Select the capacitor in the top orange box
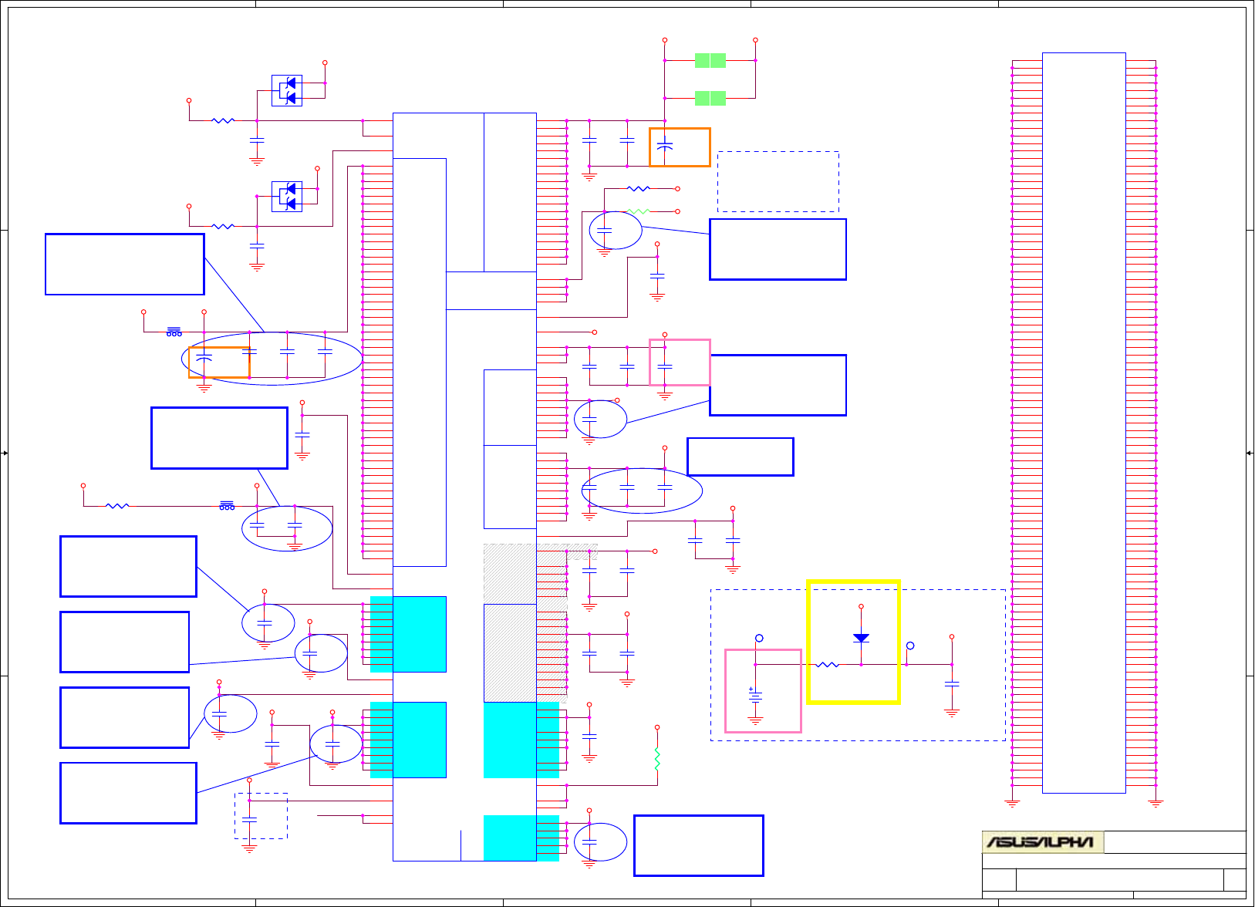This screenshot has width=1255, height=907. coord(665,144)
